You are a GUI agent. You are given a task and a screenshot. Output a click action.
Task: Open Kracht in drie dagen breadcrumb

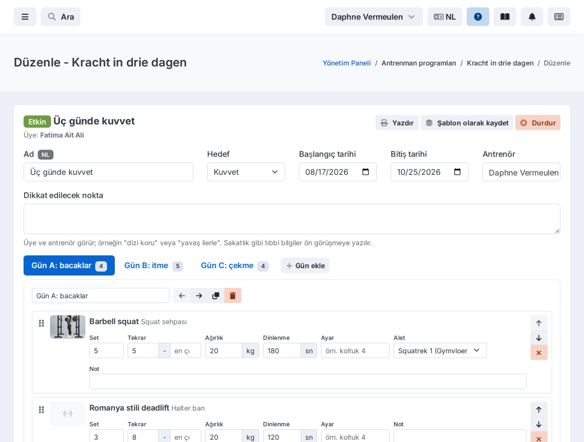coord(500,63)
